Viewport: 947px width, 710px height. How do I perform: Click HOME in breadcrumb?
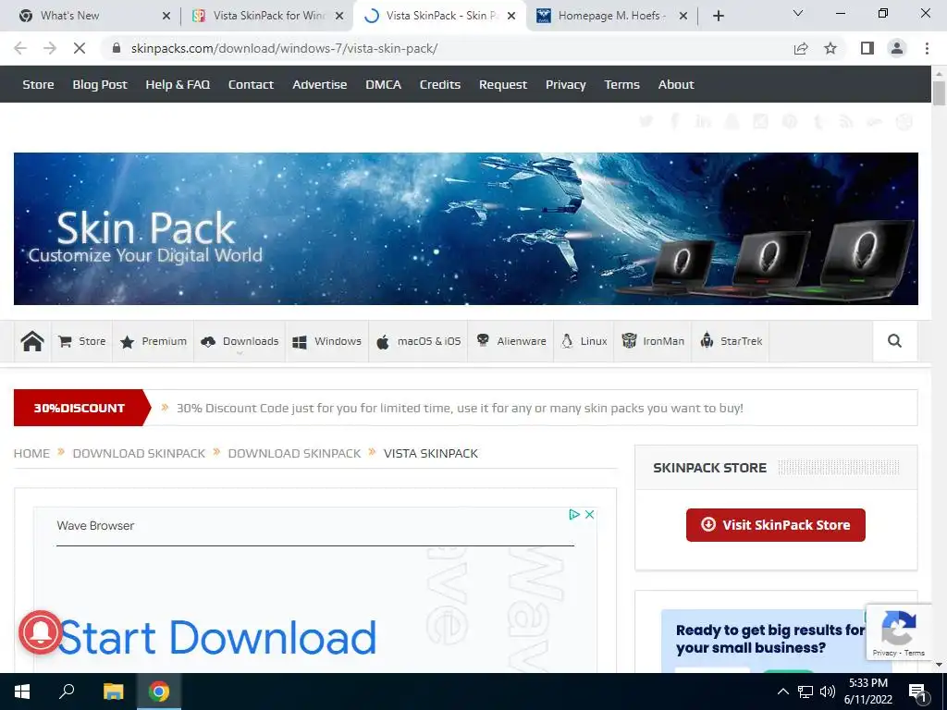pos(31,453)
